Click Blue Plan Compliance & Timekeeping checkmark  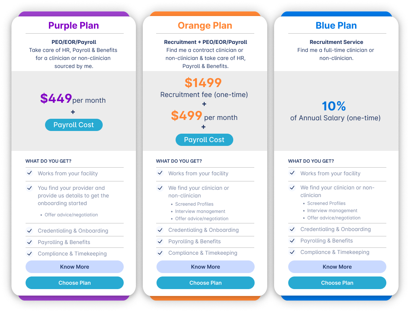(x=292, y=252)
